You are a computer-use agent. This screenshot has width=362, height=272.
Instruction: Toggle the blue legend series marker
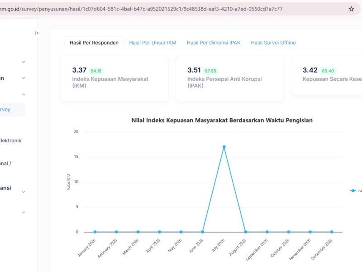coord(353,190)
